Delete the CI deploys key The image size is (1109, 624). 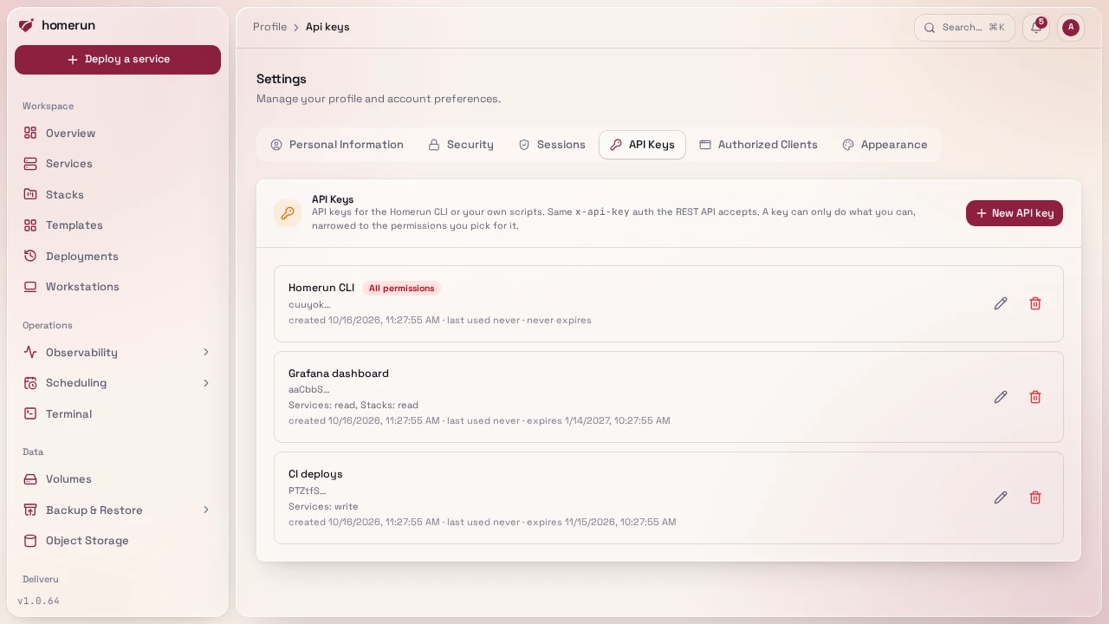tap(1035, 497)
